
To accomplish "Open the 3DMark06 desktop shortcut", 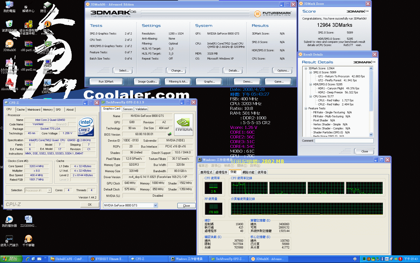I will tap(9, 46).
